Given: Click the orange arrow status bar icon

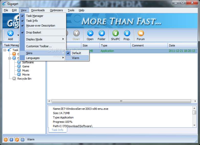Looking at the screenshot, I should click(17, 140).
